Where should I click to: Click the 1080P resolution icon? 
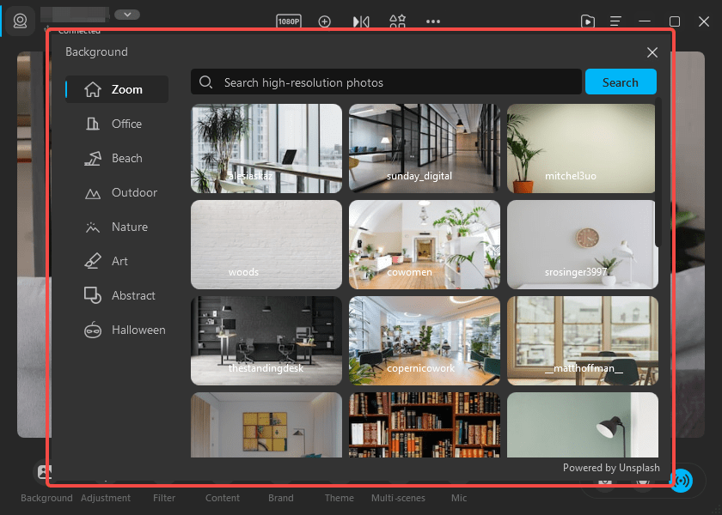pos(288,21)
